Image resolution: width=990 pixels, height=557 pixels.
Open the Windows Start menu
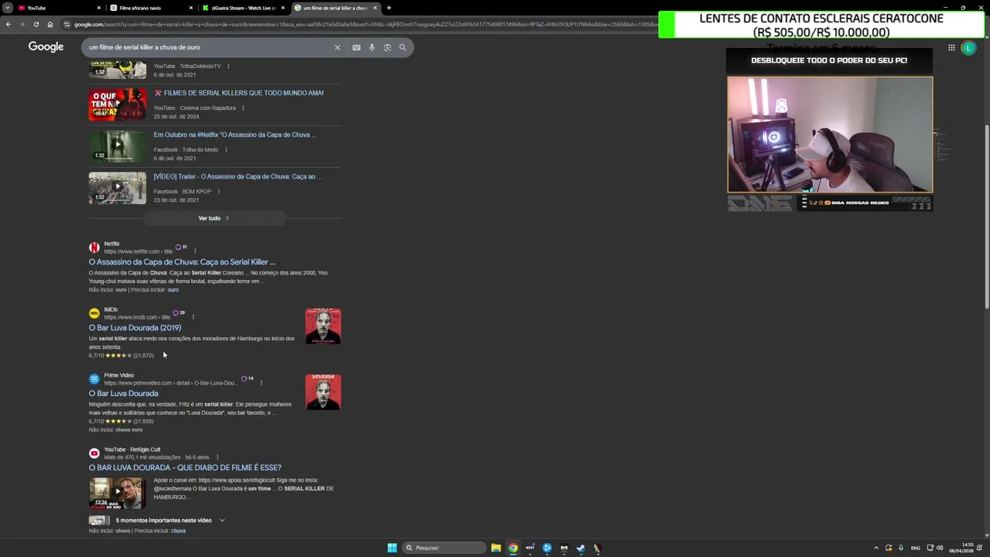pyautogui.click(x=392, y=548)
